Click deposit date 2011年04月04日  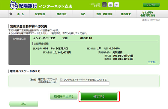click(123, 56)
